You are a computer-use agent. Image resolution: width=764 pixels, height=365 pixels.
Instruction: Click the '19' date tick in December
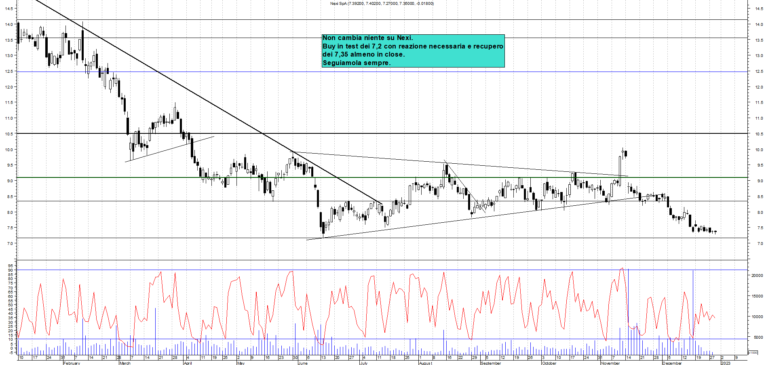[699, 358]
